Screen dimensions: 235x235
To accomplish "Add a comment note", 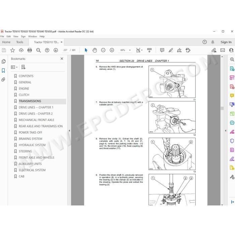I will [x=162, y=50].
